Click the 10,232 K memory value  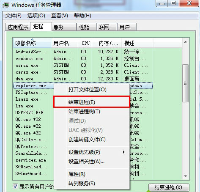point(108,52)
